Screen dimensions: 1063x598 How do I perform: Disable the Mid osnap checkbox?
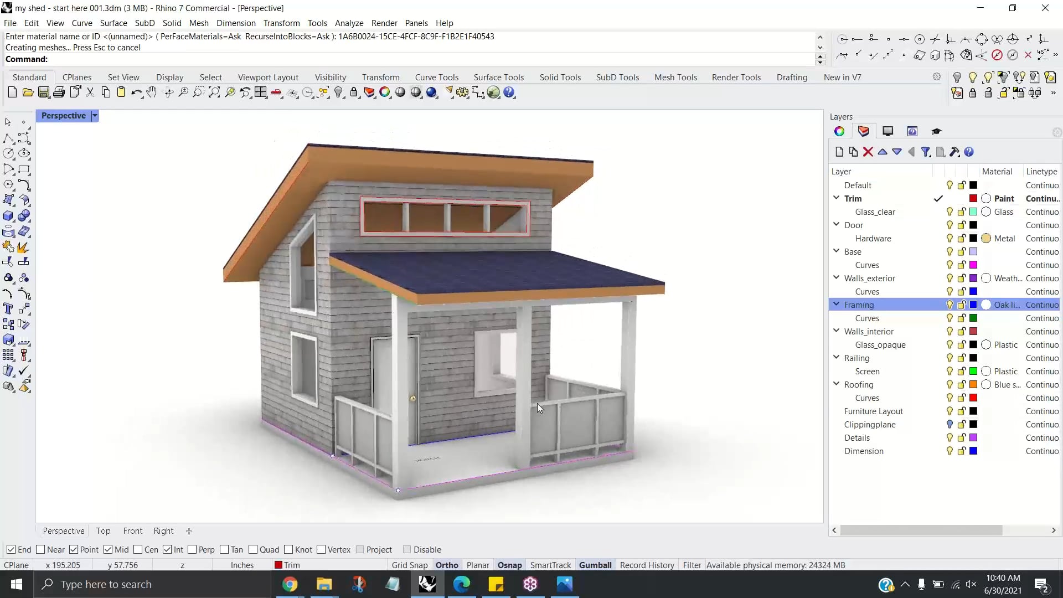tap(108, 550)
